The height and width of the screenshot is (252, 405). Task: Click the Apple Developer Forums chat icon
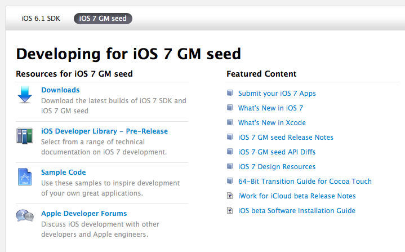[x=25, y=216]
